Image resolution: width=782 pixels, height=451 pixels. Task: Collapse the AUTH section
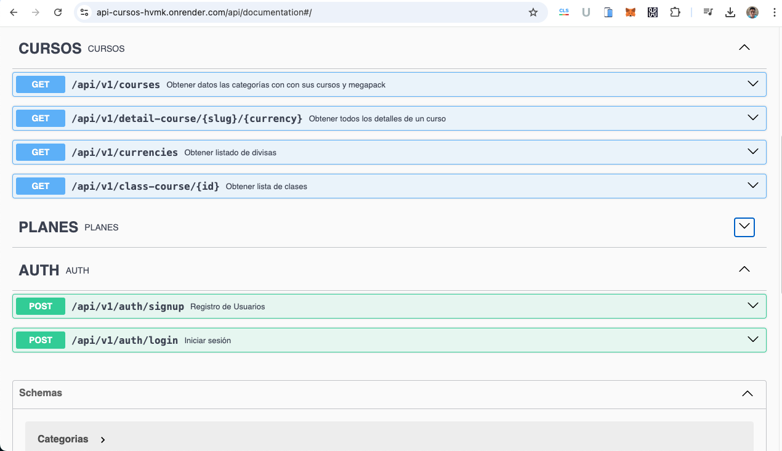(744, 269)
